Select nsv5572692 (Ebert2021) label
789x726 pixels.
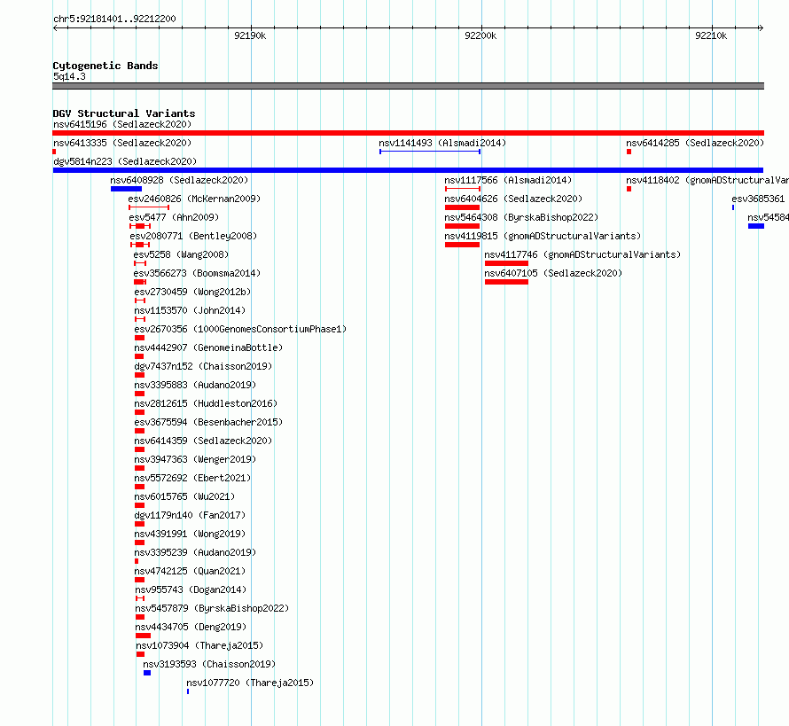pos(192,478)
